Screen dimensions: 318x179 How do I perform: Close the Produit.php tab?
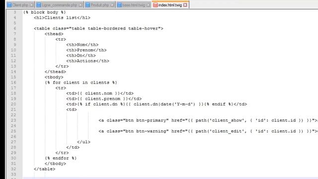(112, 5)
